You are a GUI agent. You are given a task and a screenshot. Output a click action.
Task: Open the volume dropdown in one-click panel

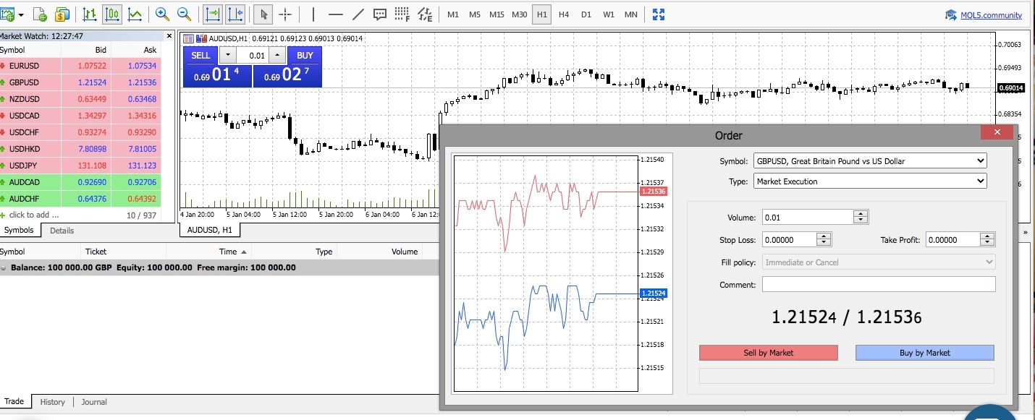click(x=228, y=56)
